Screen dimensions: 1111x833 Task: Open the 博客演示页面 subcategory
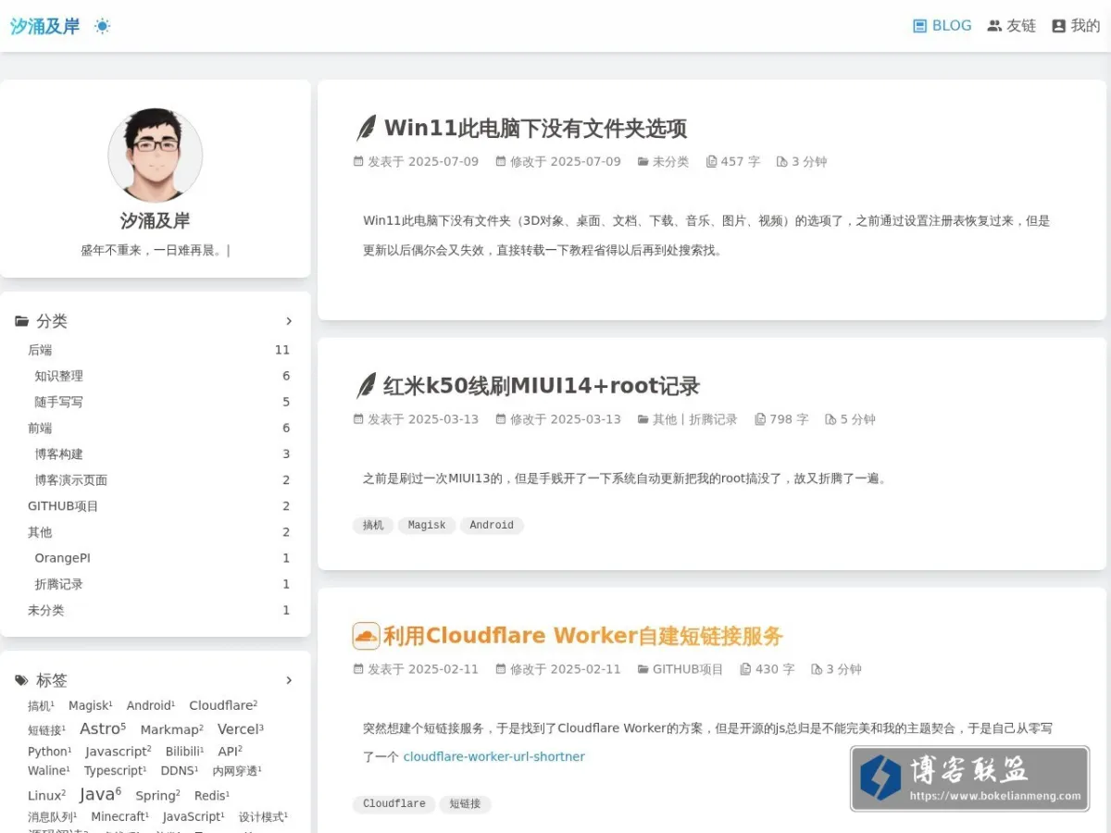click(x=71, y=479)
